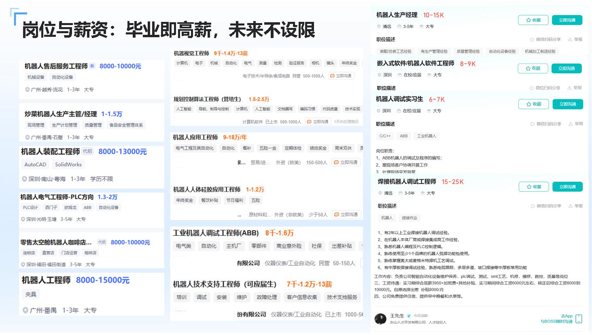Open 炒菜机器人生产主管/经理 job listing
This screenshot has height=335, width=592.
coord(61,114)
